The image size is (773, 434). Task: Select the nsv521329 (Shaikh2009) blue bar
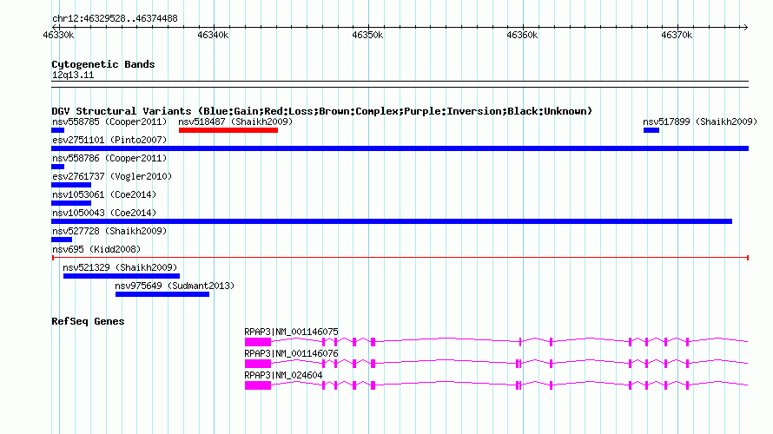[x=122, y=276]
